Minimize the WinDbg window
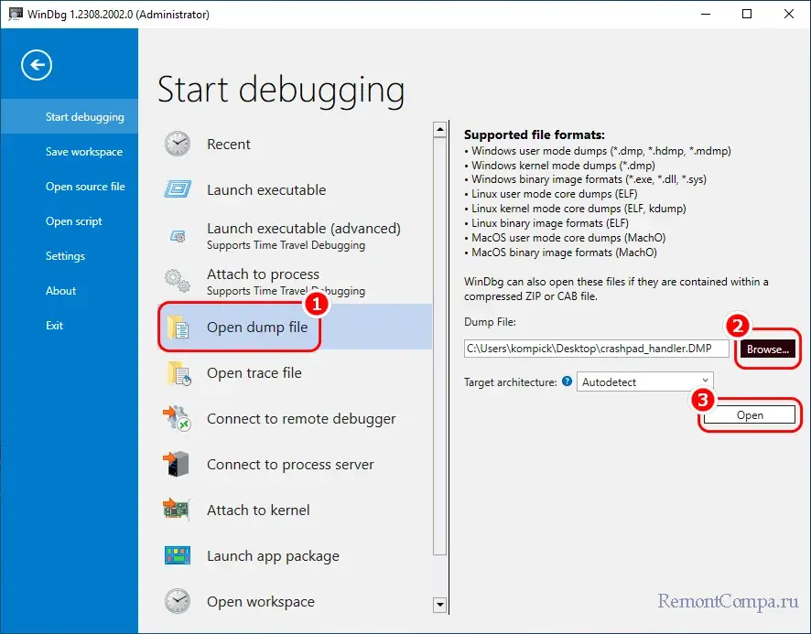This screenshot has height=634, width=811. (705, 14)
